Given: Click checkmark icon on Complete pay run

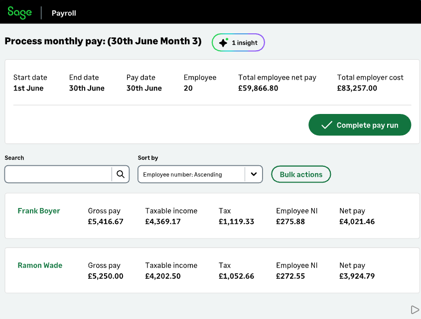Looking at the screenshot, I should [327, 125].
